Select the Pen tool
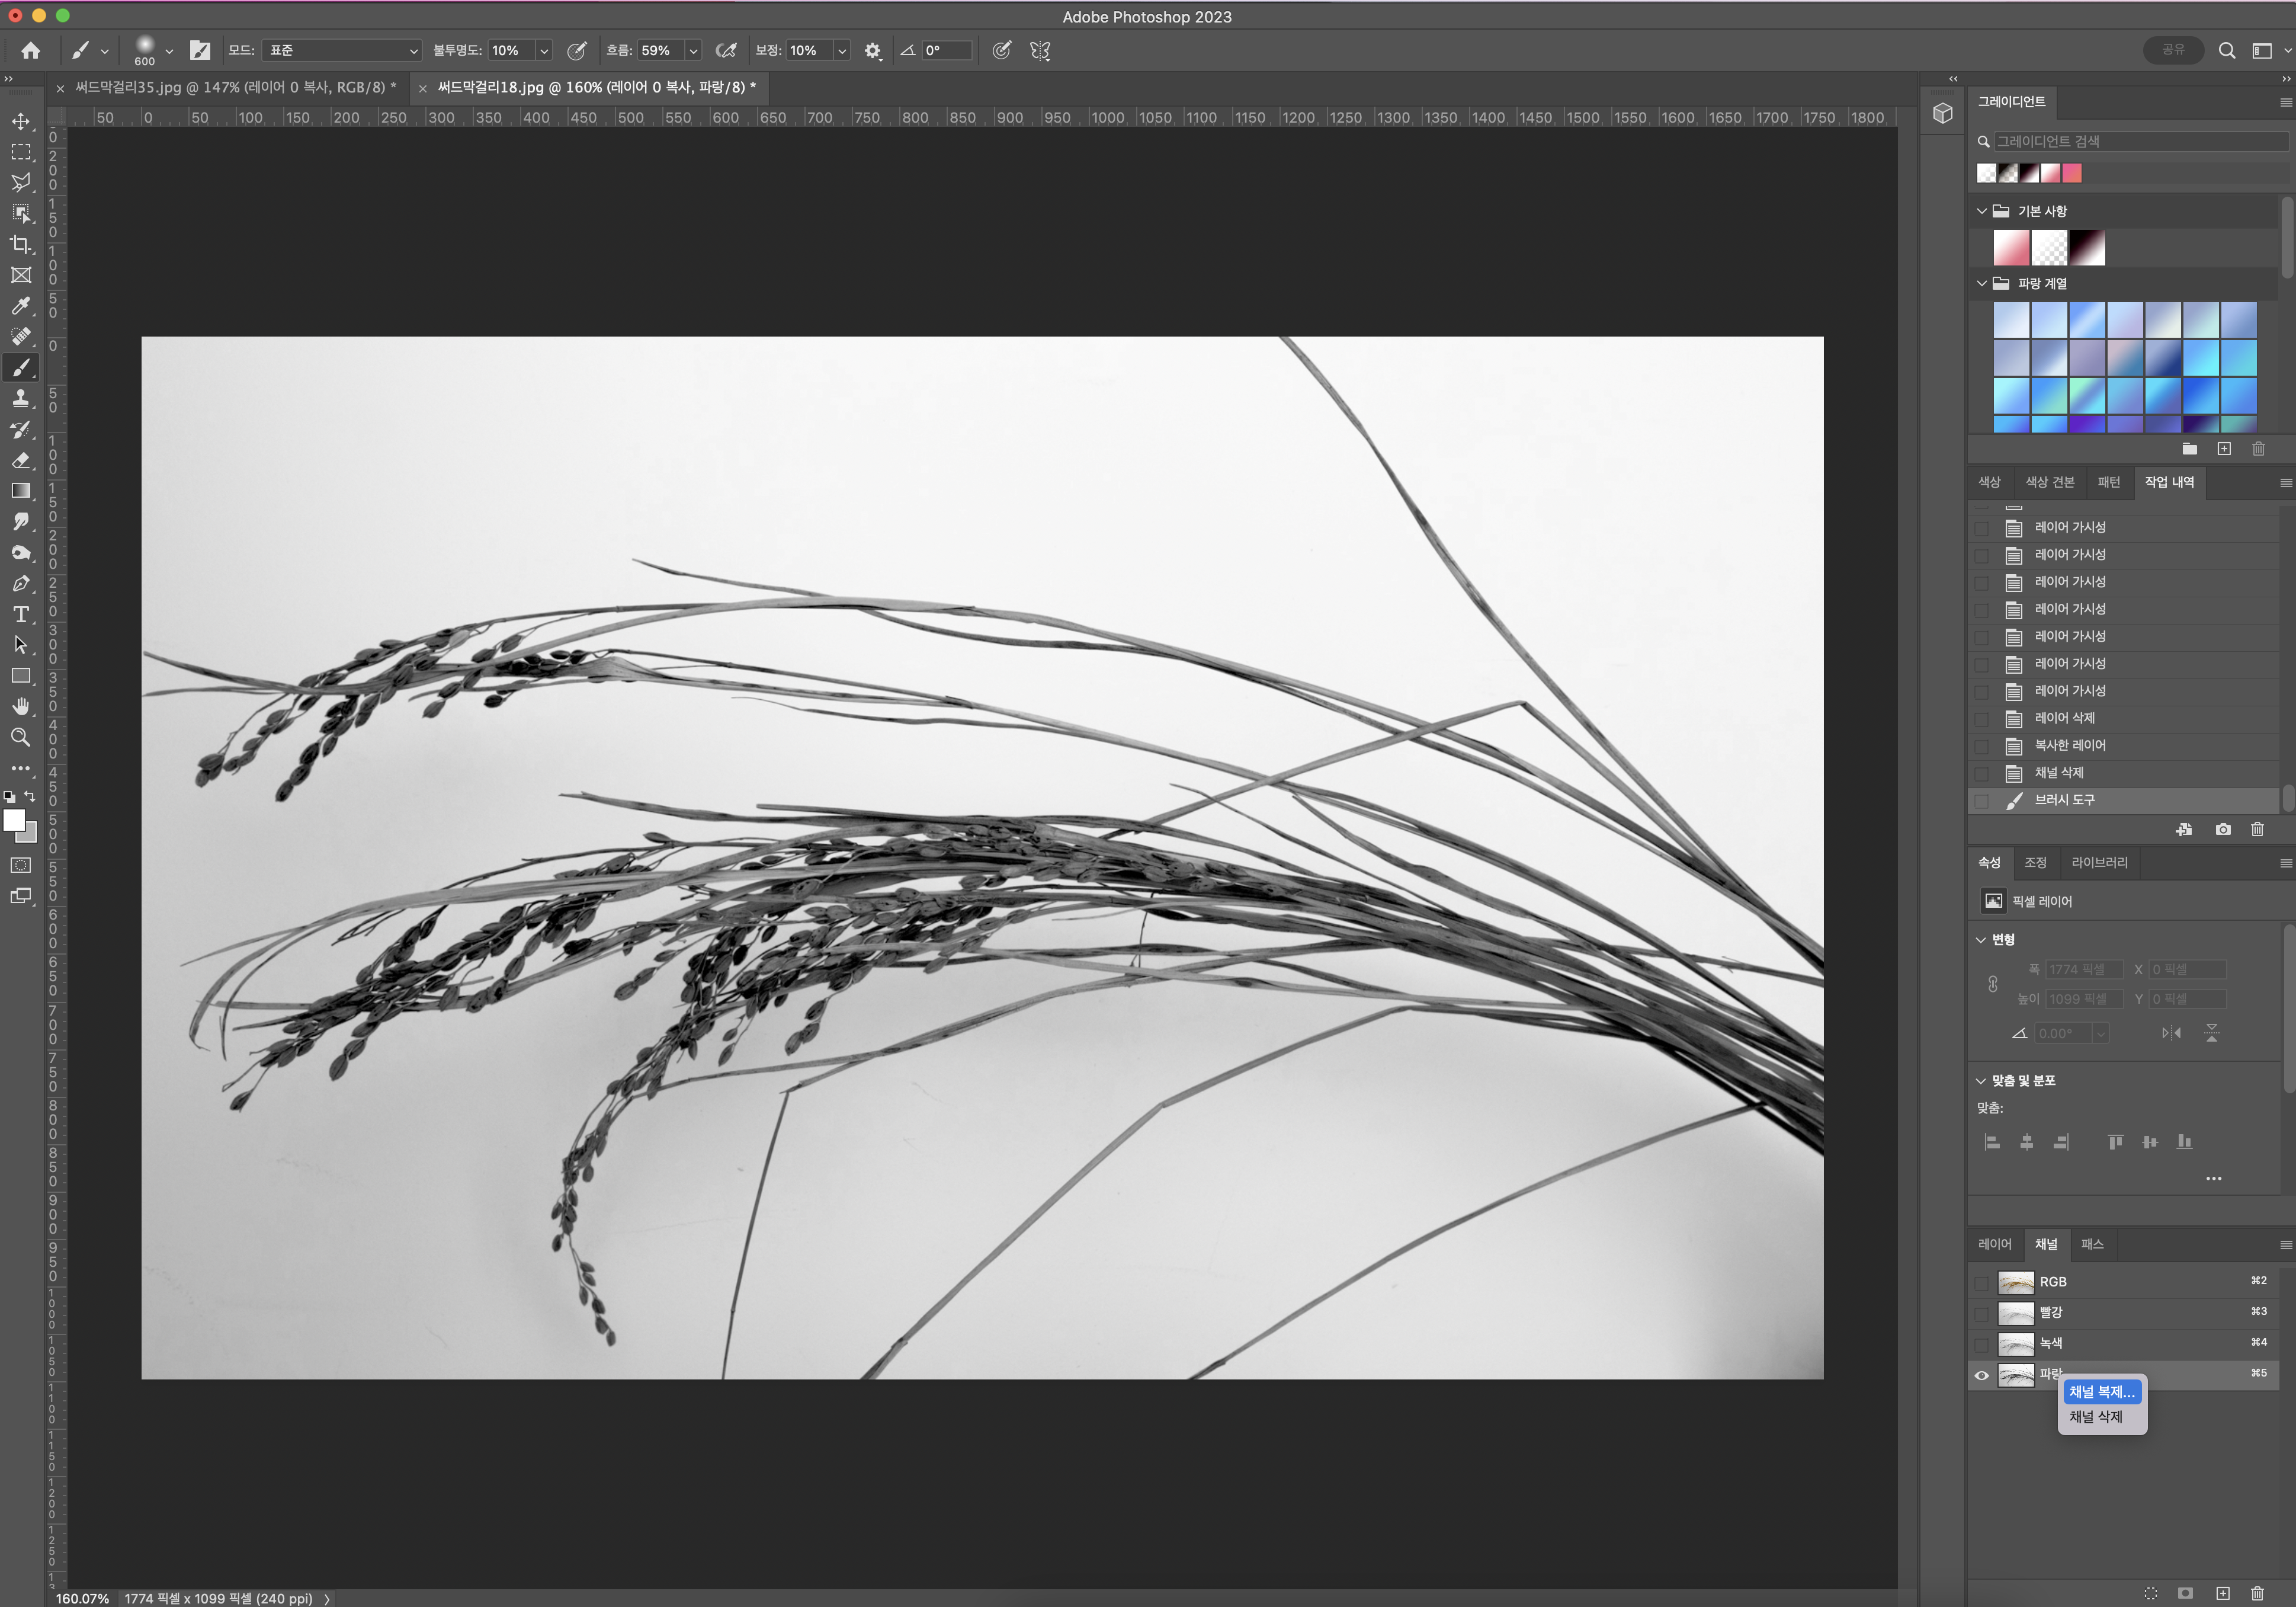Image resolution: width=2296 pixels, height=1607 pixels. pos(21,583)
